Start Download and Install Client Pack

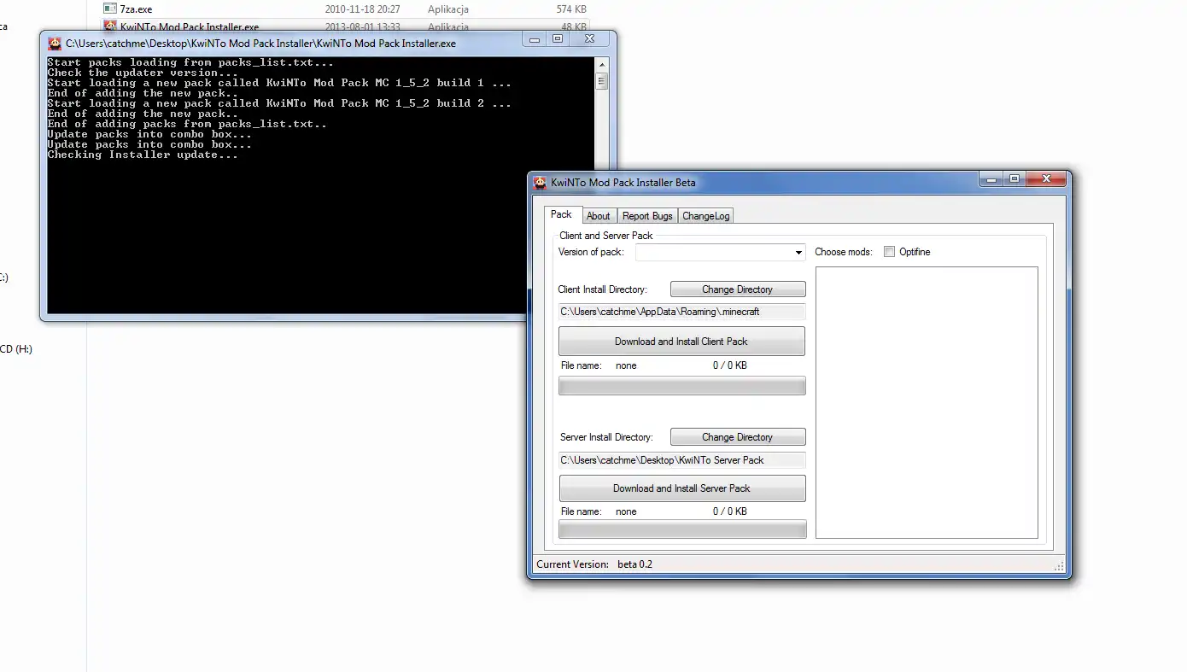pos(681,342)
